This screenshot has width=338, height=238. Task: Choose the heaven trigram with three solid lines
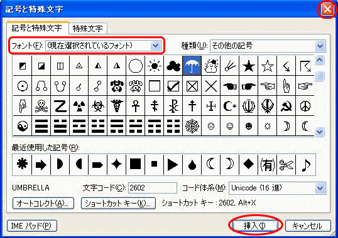coord(41,126)
